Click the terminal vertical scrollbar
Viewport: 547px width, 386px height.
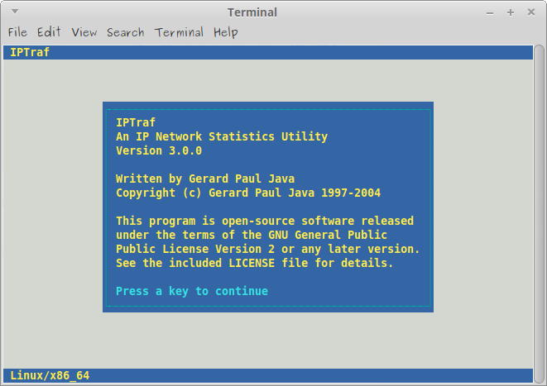[540, 213]
